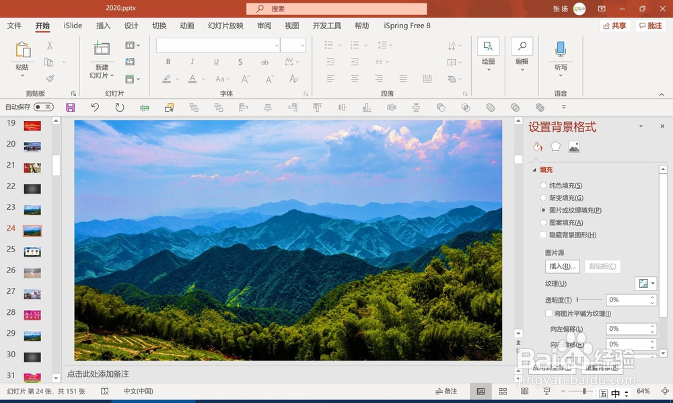Click the Fit slide to window icon
673x403 pixels.
665,391
